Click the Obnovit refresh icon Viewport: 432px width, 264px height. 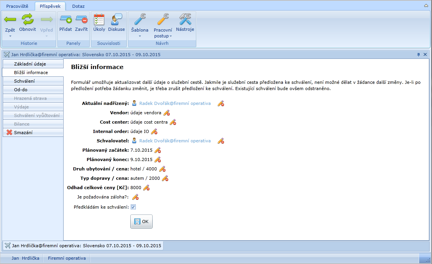(x=27, y=19)
